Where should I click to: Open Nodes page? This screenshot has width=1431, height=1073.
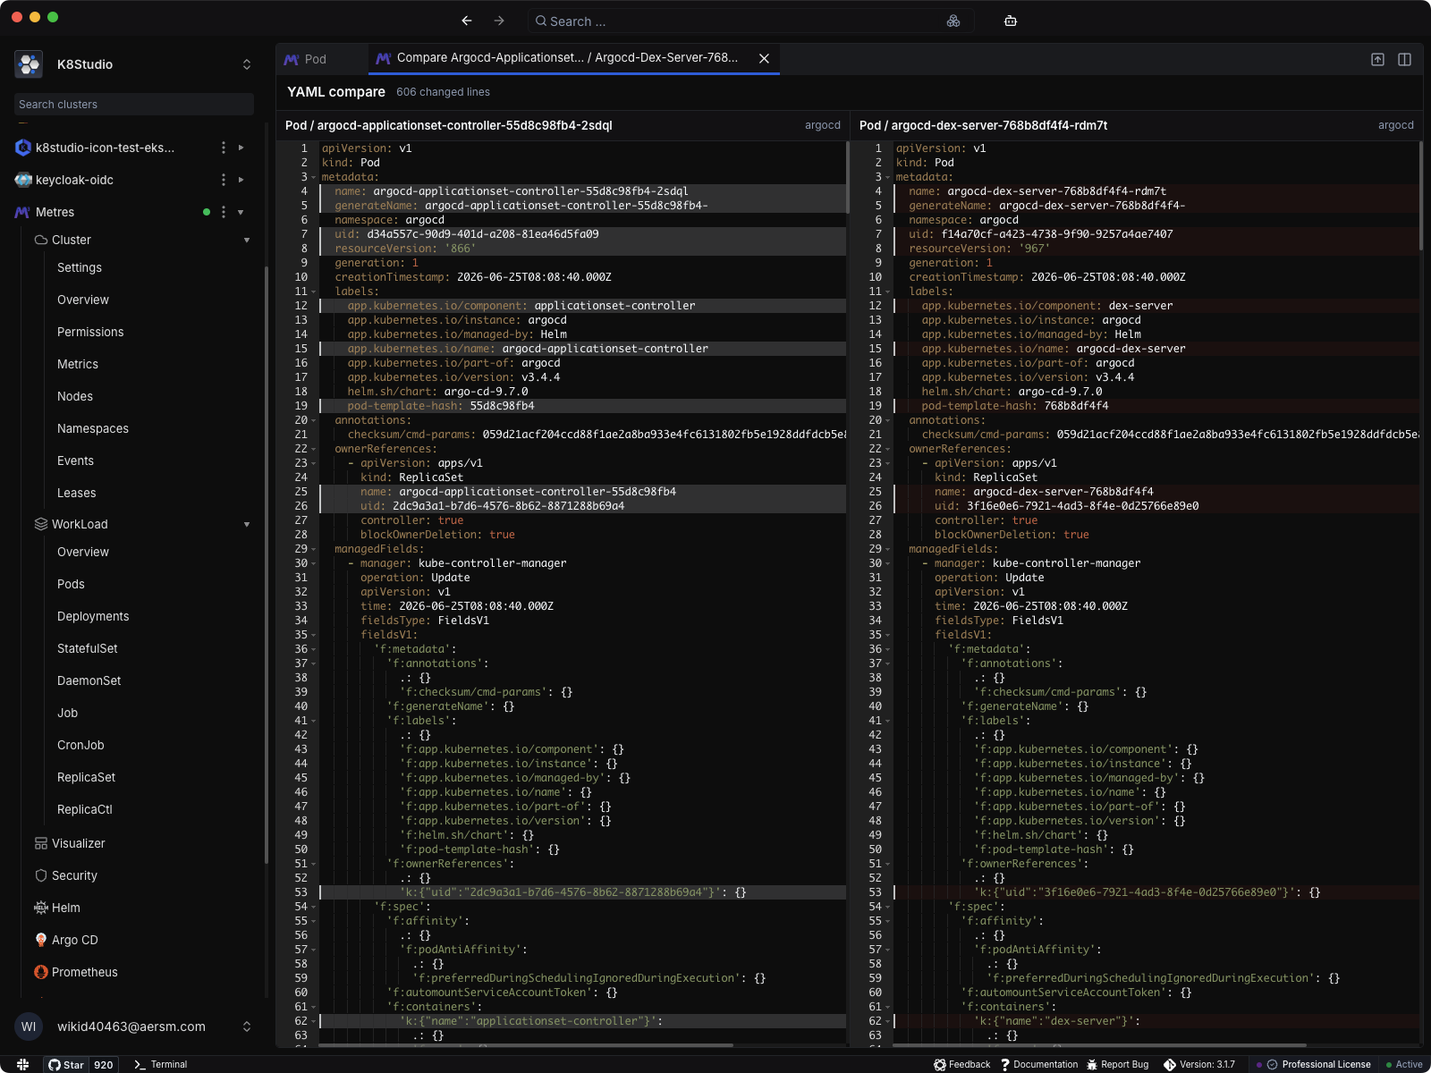75,396
